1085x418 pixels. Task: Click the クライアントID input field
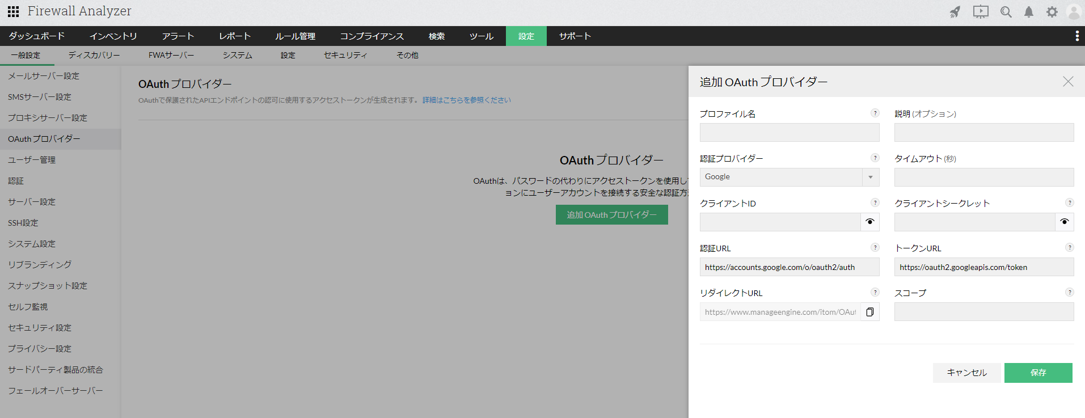point(780,222)
